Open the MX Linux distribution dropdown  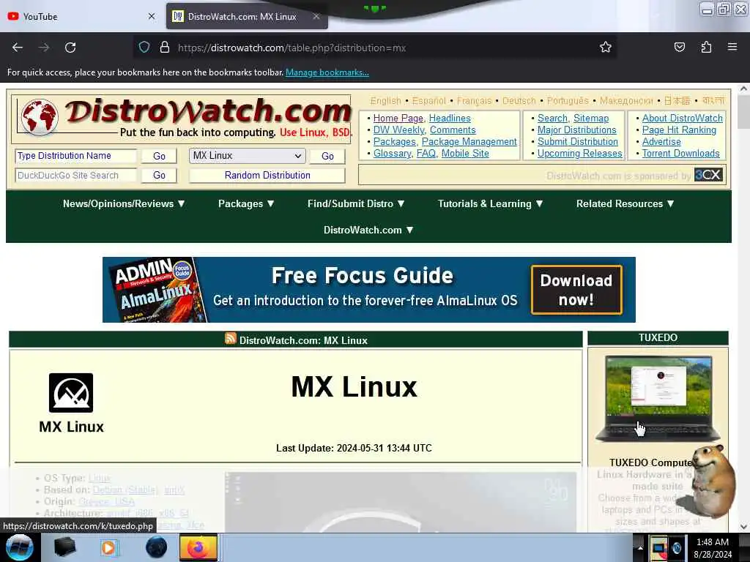[247, 156]
